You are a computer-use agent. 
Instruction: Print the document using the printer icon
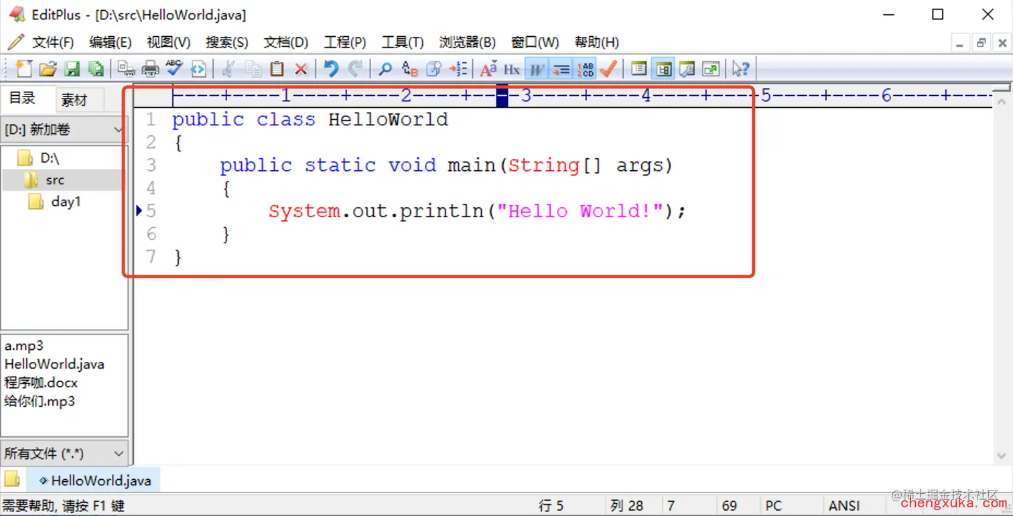[150, 68]
